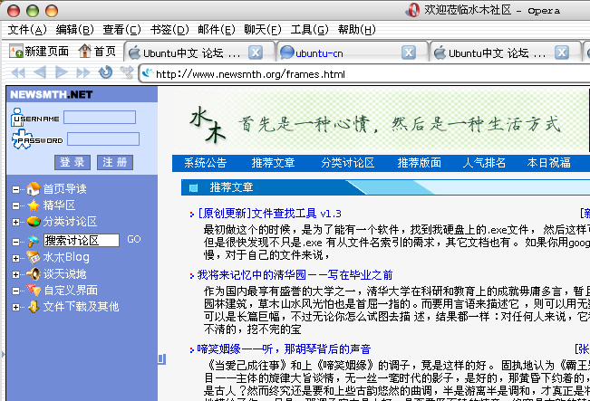Click the new page icon
Image resolution: width=590 pixels, height=401 pixels.
click(x=16, y=51)
